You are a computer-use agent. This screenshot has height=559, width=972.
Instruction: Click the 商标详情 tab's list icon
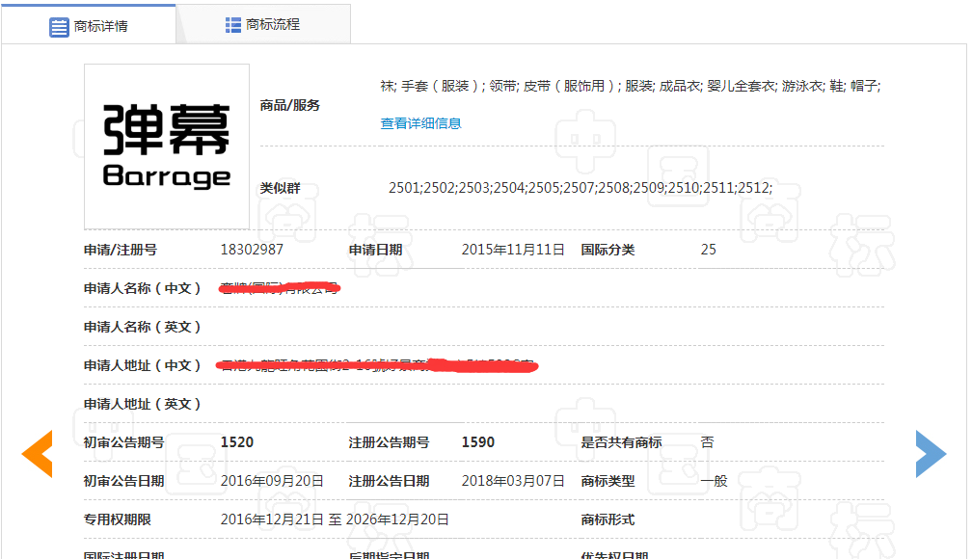(59, 26)
